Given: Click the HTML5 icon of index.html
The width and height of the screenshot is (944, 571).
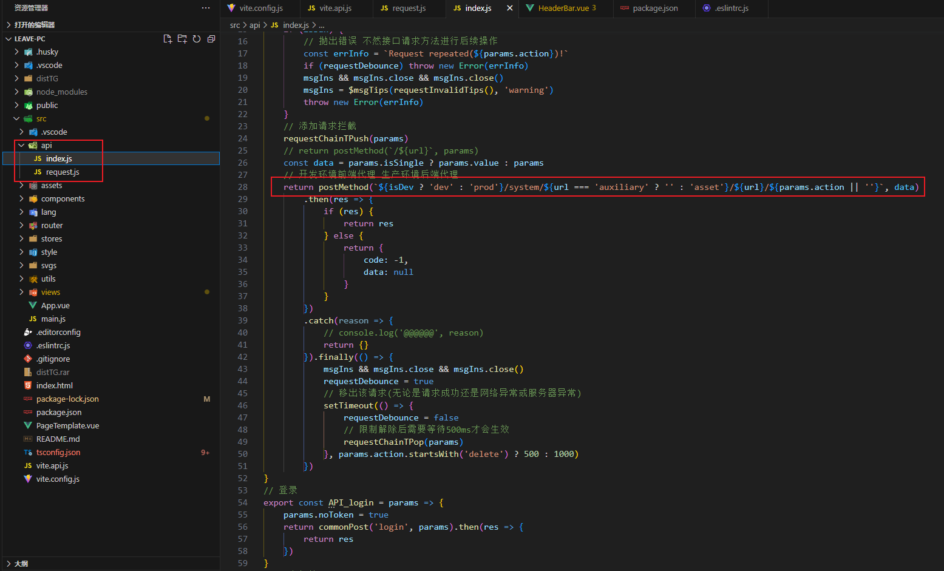Looking at the screenshot, I should coord(28,385).
